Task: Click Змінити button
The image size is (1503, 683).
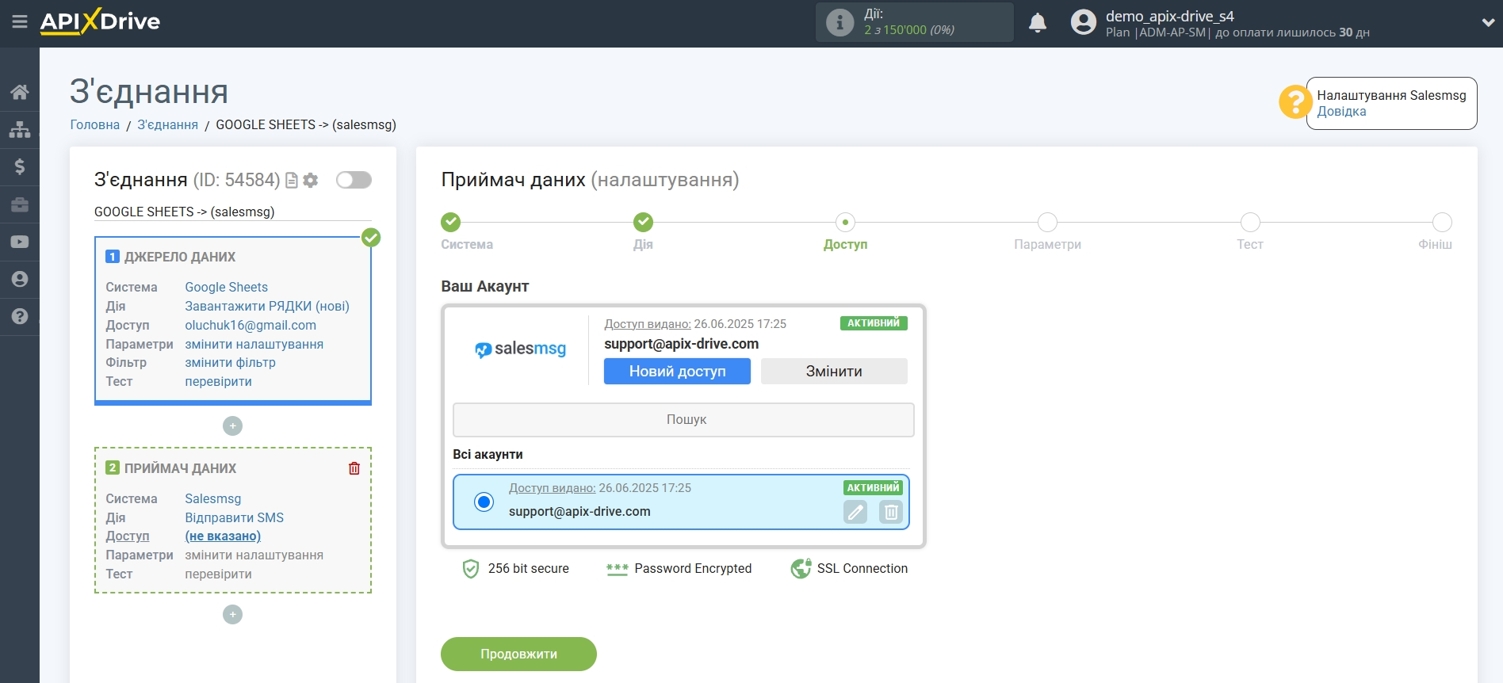Action: [x=834, y=371]
